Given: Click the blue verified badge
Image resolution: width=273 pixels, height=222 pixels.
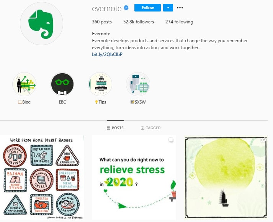Looking at the screenshot, I should (126, 8).
